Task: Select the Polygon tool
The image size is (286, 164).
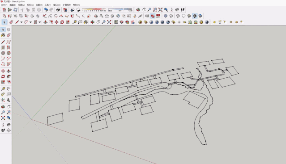Action: coord(9,53)
